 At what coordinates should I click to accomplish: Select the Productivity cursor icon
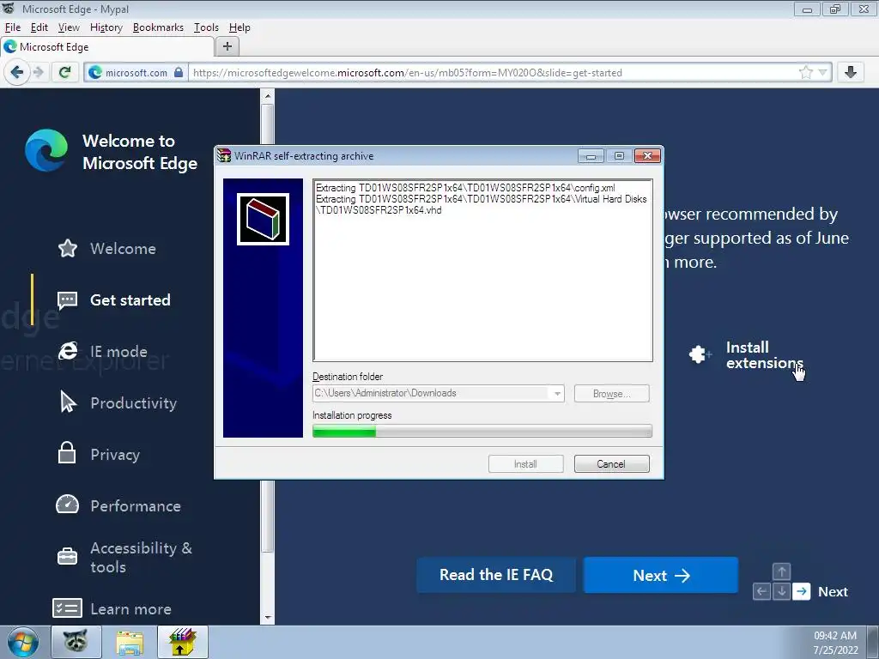(x=68, y=402)
